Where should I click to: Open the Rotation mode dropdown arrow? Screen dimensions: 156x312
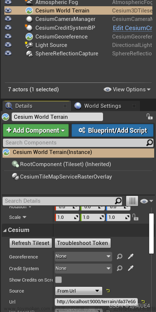(30, 207)
